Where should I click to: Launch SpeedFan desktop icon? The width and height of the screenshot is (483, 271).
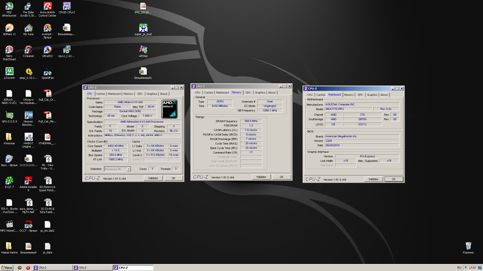tap(48, 73)
